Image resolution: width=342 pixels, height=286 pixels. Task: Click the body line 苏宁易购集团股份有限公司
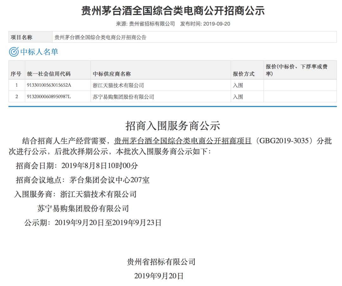83,209
